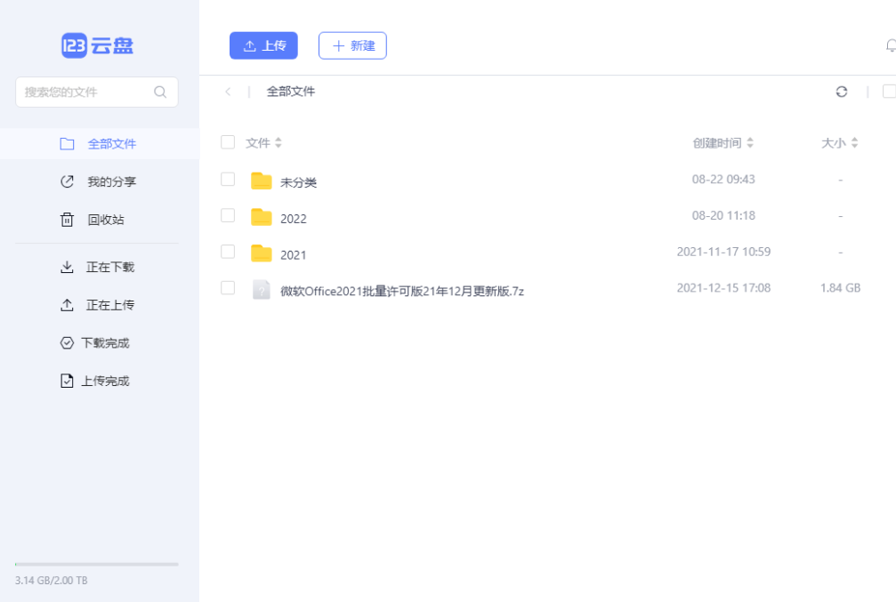Sort the list by 大小 size
Screen dimensions: 896x602
[x=839, y=142]
